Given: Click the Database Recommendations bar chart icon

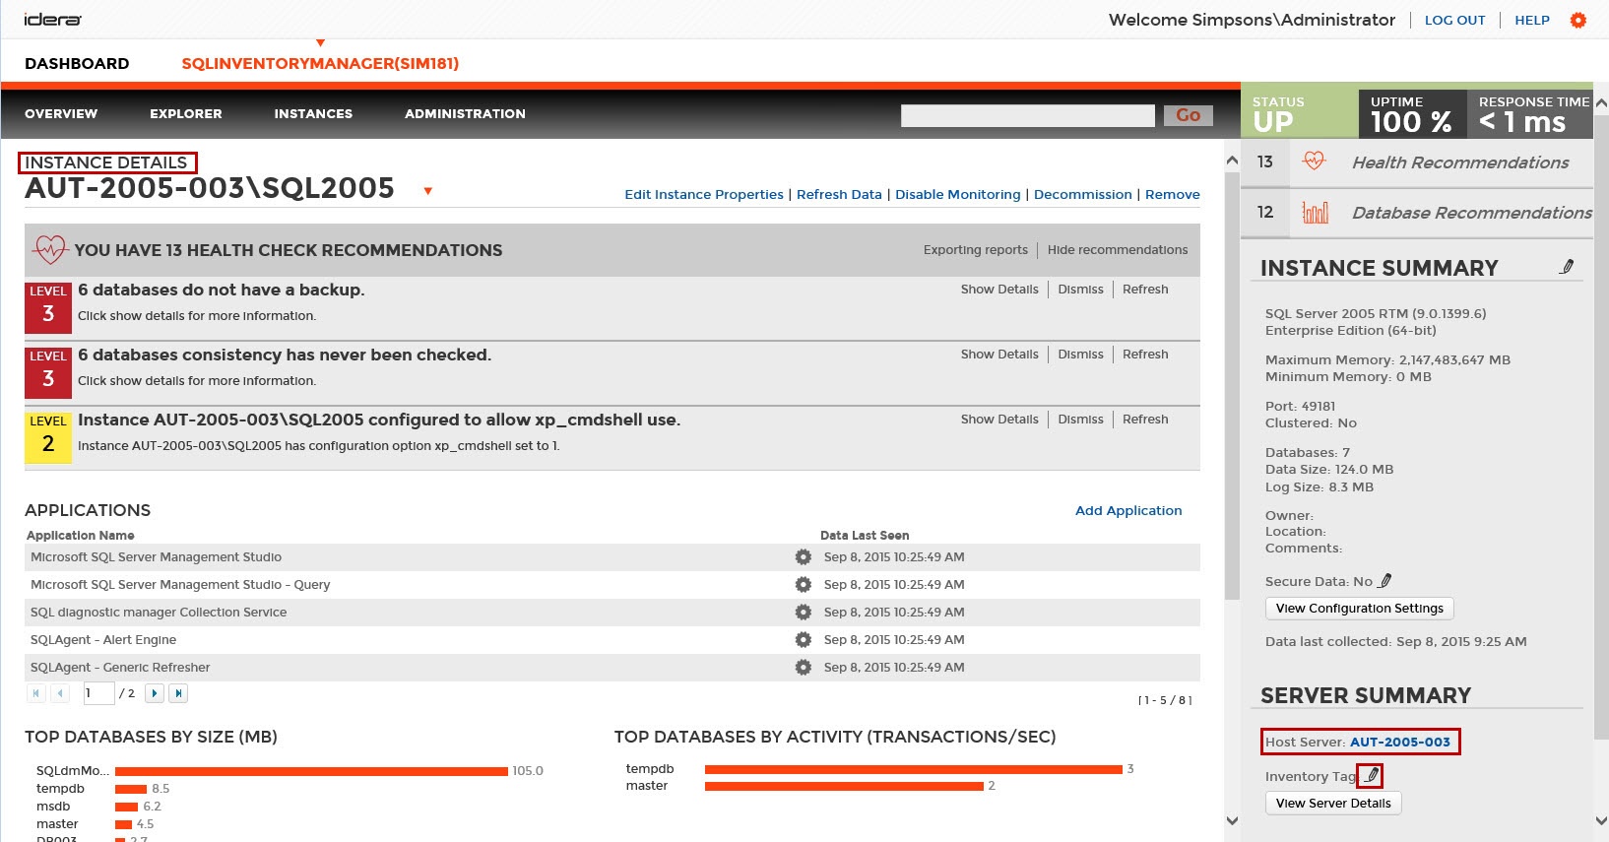Looking at the screenshot, I should tap(1315, 212).
